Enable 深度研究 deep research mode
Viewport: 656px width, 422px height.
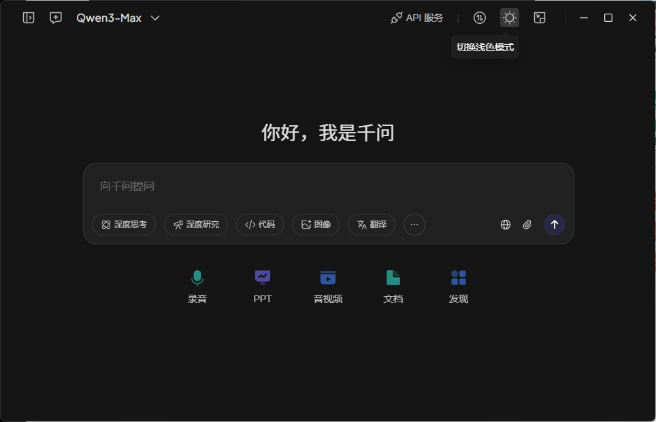(195, 225)
